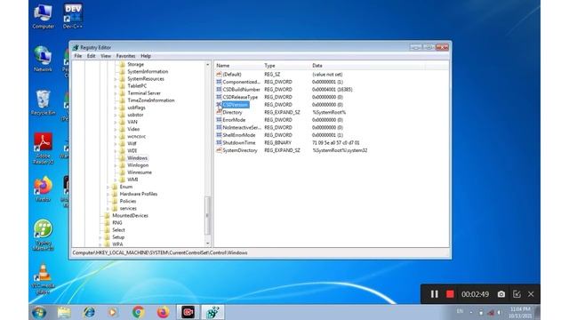This screenshot has height=320, width=569.
Task: Select the CSDVersion value
Action: (x=236, y=105)
